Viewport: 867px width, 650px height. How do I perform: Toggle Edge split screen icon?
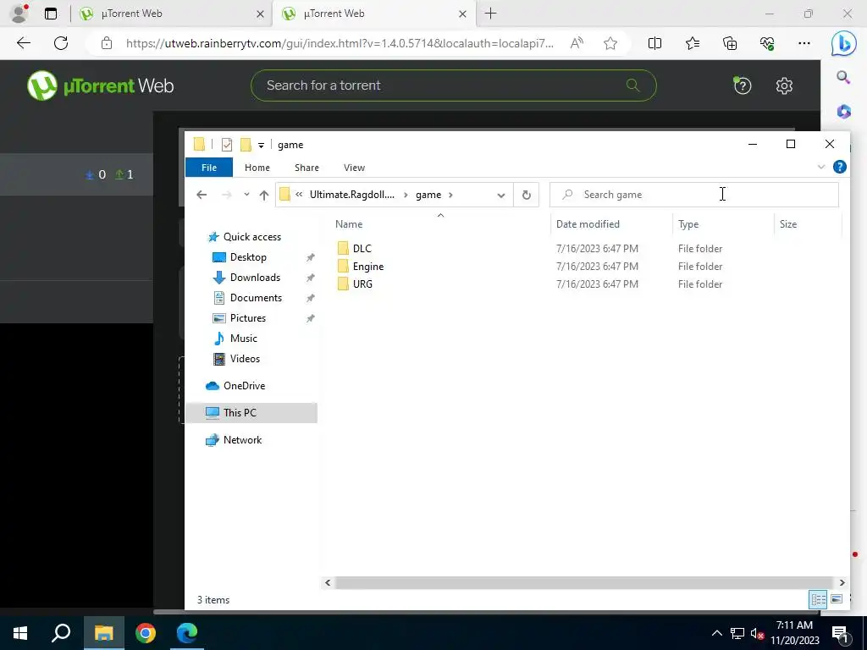[x=654, y=43]
